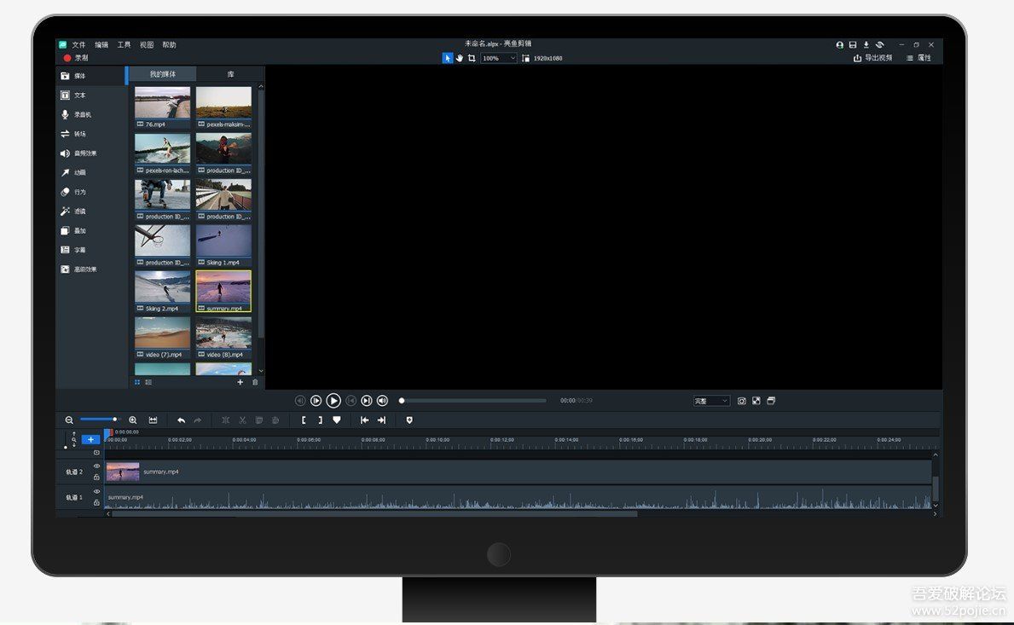Screen dimensions: 1014x625
Task: Expand the 完整 preview quality dropdown
Action: [711, 401]
